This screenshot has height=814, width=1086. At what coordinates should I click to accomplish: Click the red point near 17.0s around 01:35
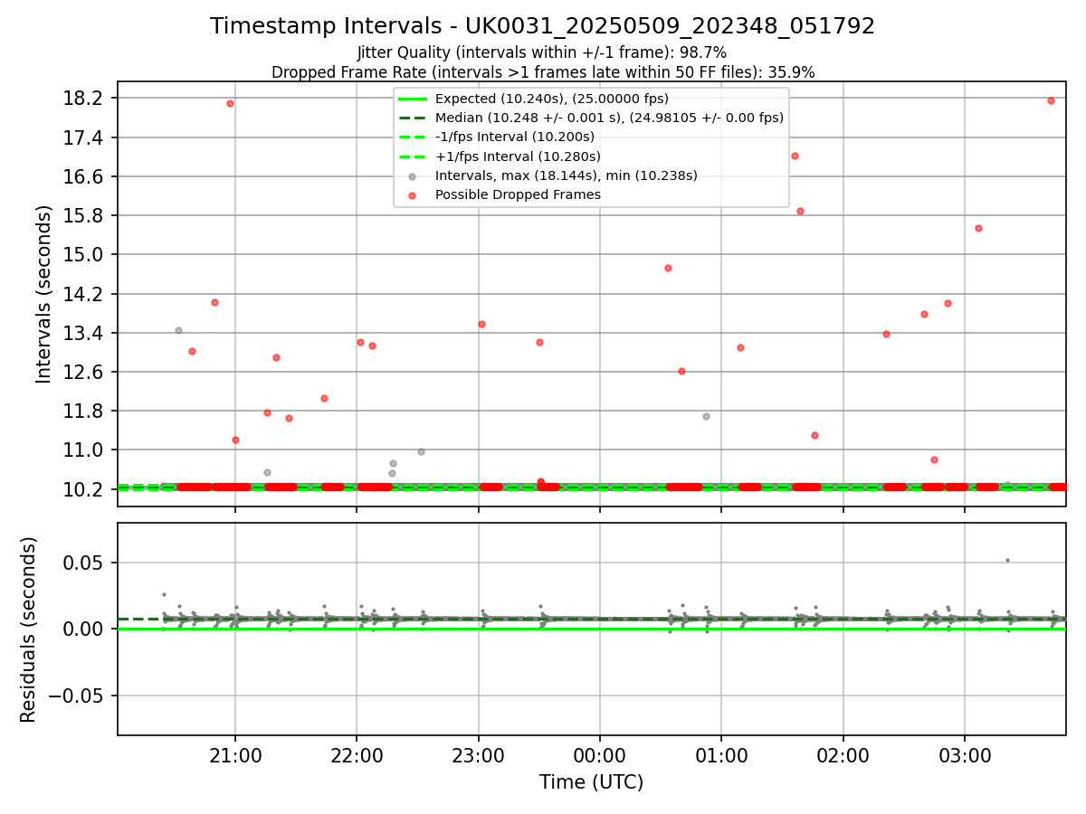coord(795,156)
